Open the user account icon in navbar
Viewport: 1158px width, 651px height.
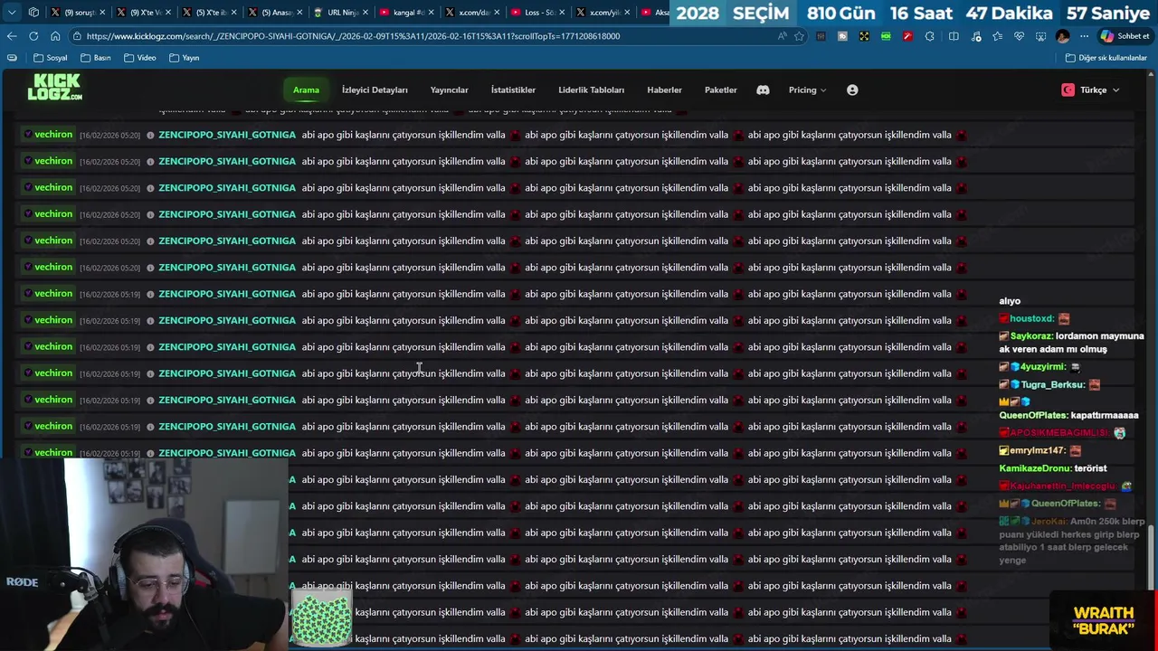pyautogui.click(x=852, y=90)
